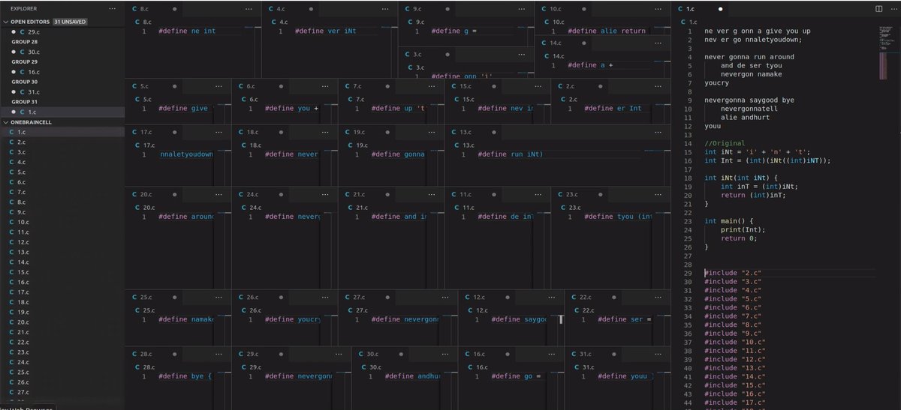Open more actions for the 2.c editor group
Viewport: 901px width, 410px height.
[x=658, y=86]
